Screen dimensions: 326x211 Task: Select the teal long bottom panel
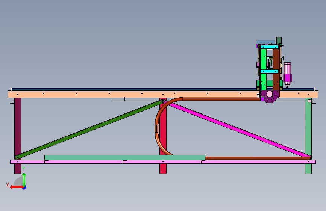coord(125,157)
